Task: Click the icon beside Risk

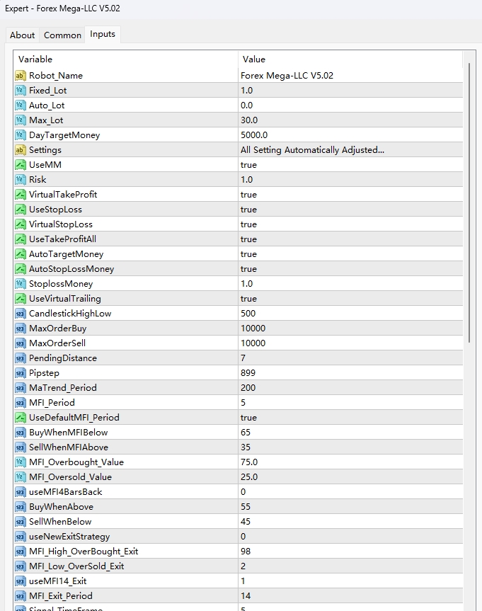Action: click(21, 180)
